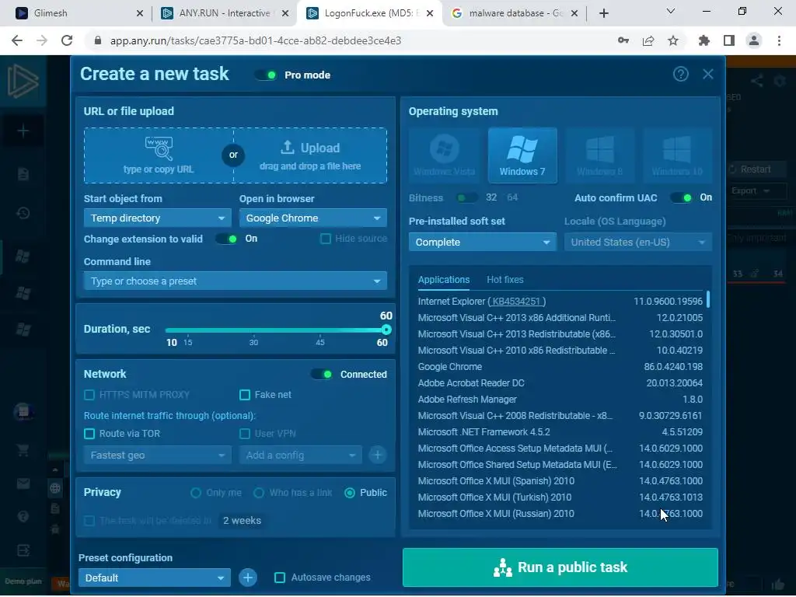Open the Open in browser dropdown
796x597 pixels.
[312, 218]
